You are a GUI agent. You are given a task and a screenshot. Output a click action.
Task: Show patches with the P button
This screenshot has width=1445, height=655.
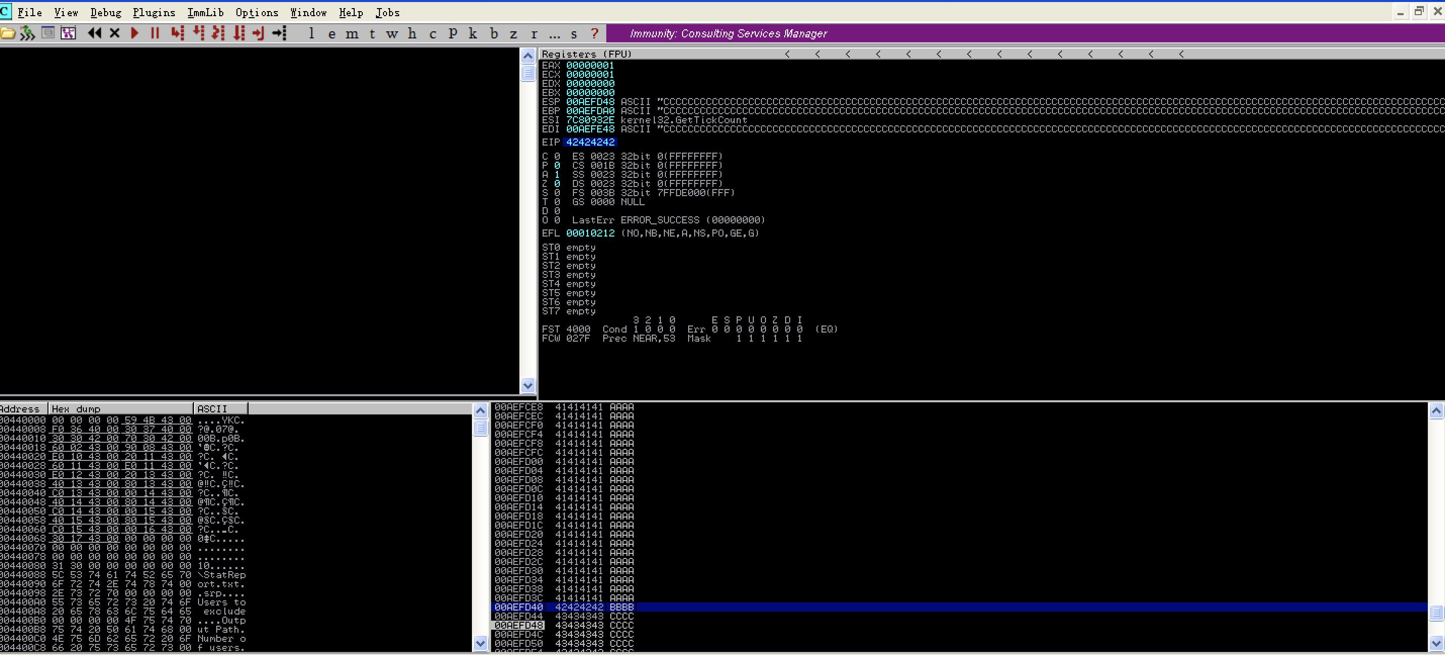[453, 33]
